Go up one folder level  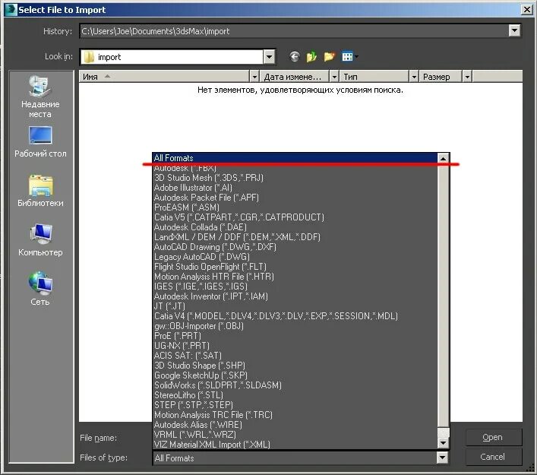point(311,56)
